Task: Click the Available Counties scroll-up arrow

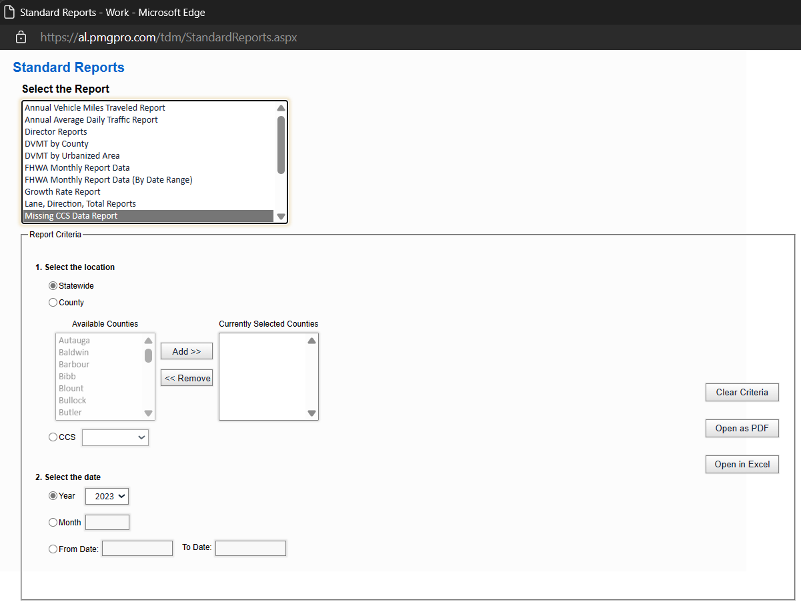Action: point(148,341)
